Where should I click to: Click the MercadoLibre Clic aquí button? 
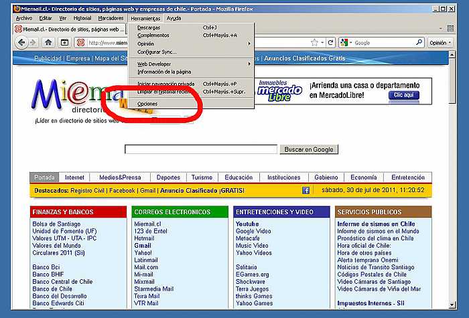pos(404,95)
